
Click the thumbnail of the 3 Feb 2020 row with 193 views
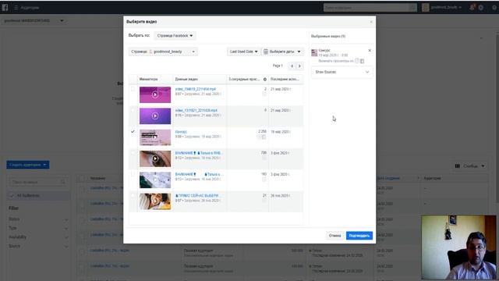coord(155,180)
